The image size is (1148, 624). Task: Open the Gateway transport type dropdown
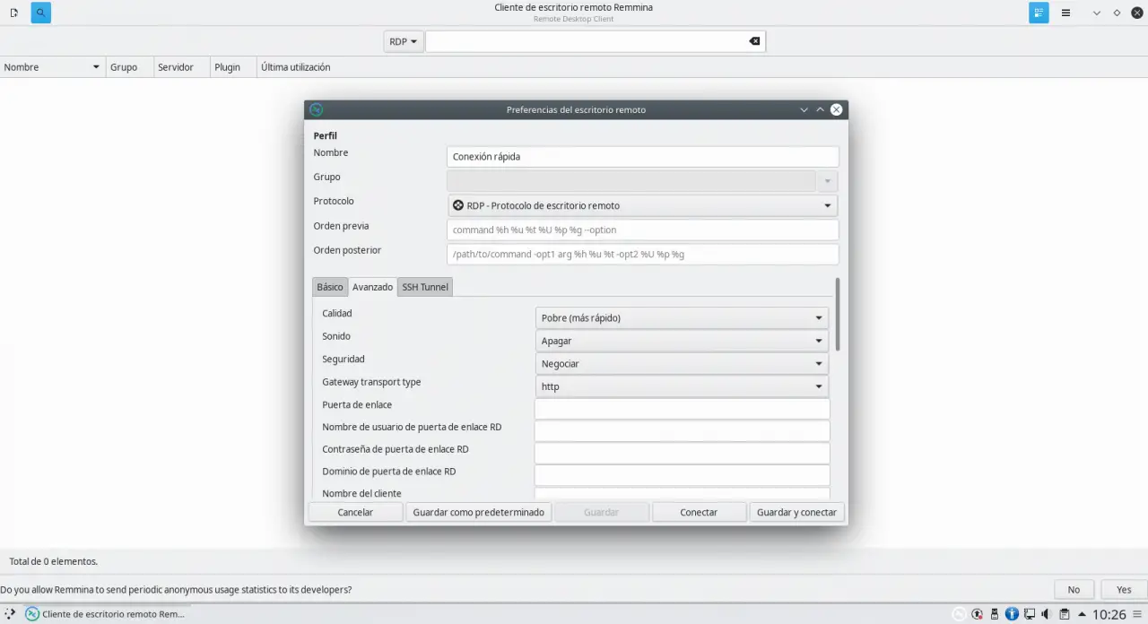point(682,386)
